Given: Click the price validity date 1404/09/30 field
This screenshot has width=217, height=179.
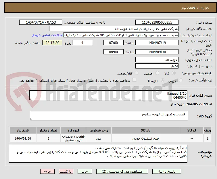Looking at the screenshot, I should coord(157,52).
